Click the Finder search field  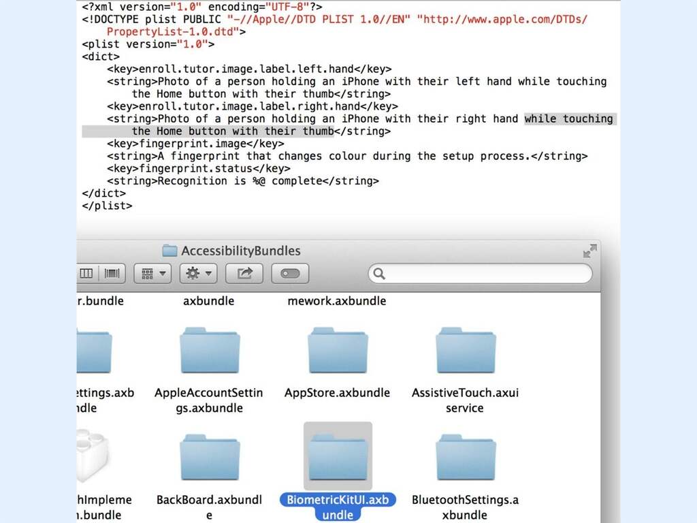[480, 273]
